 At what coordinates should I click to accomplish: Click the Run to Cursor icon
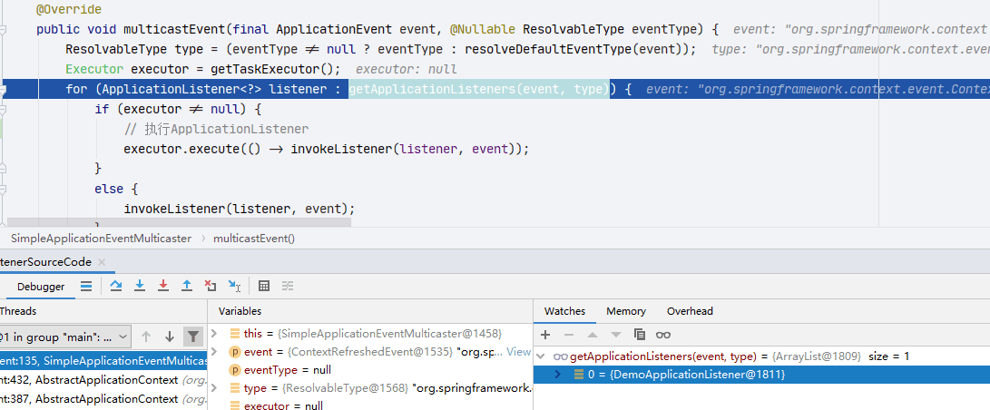click(234, 286)
